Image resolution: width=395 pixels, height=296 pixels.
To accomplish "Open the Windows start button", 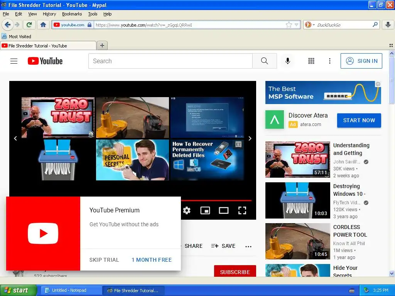I will [x=18, y=290].
